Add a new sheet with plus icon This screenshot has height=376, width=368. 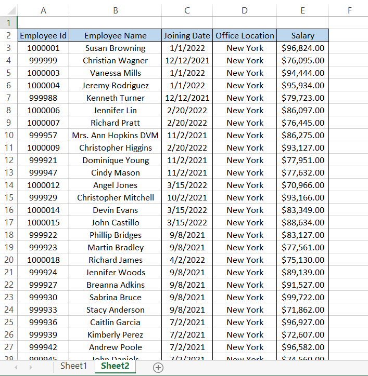[x=158, y=367]
